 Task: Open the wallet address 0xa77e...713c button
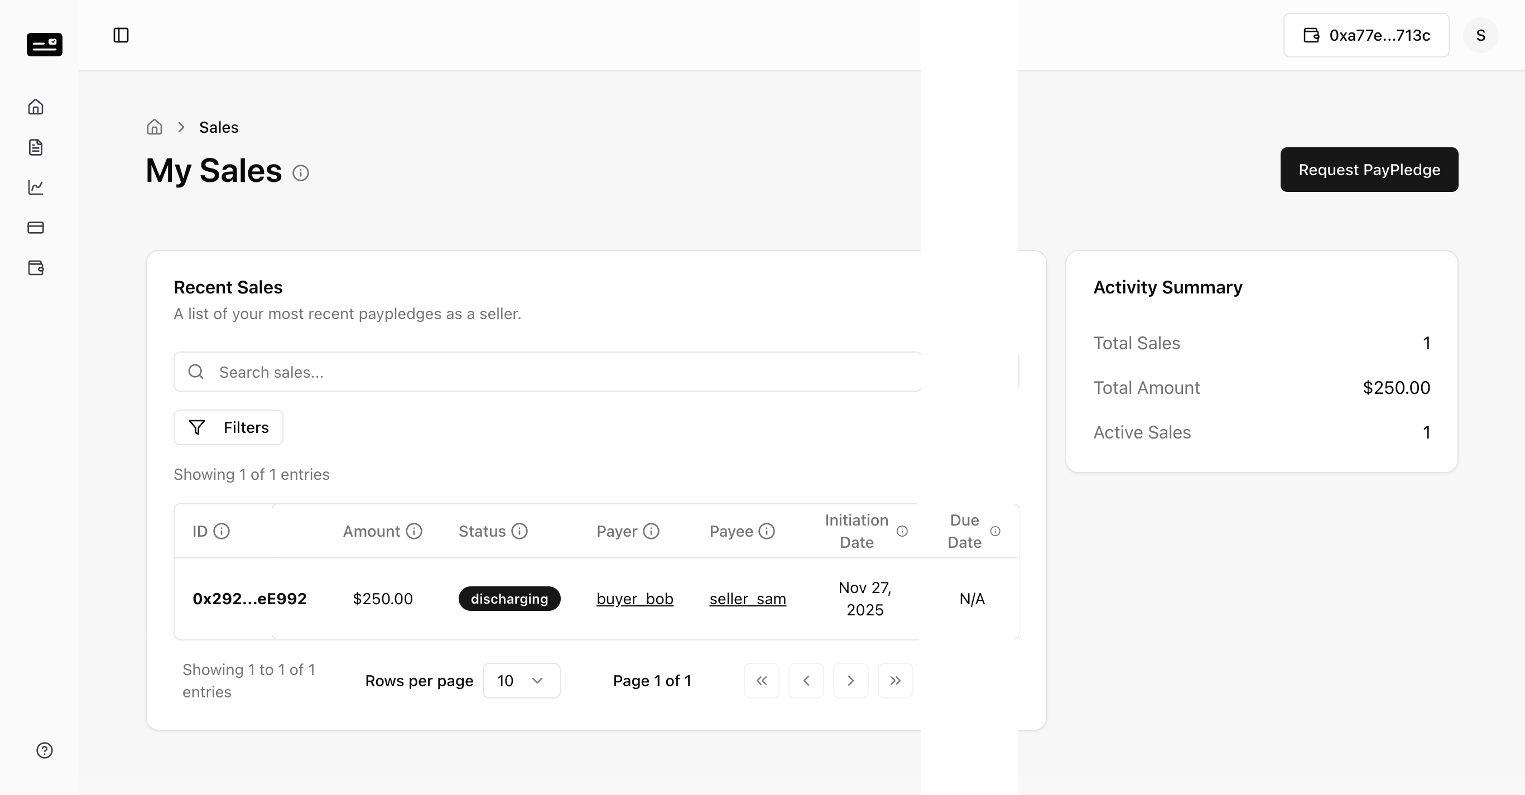tap(1367, 36)
